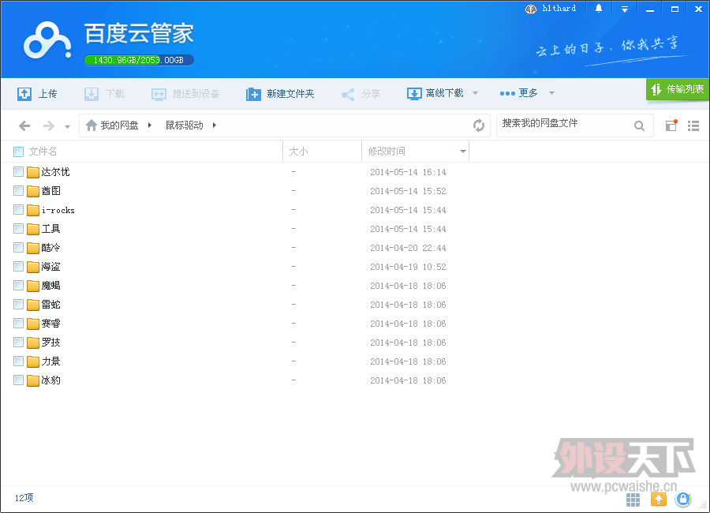Viewport: 710px width, 513px height.
Task: Toggle the select-all checkbox
Action: click(x=19, y=152)
